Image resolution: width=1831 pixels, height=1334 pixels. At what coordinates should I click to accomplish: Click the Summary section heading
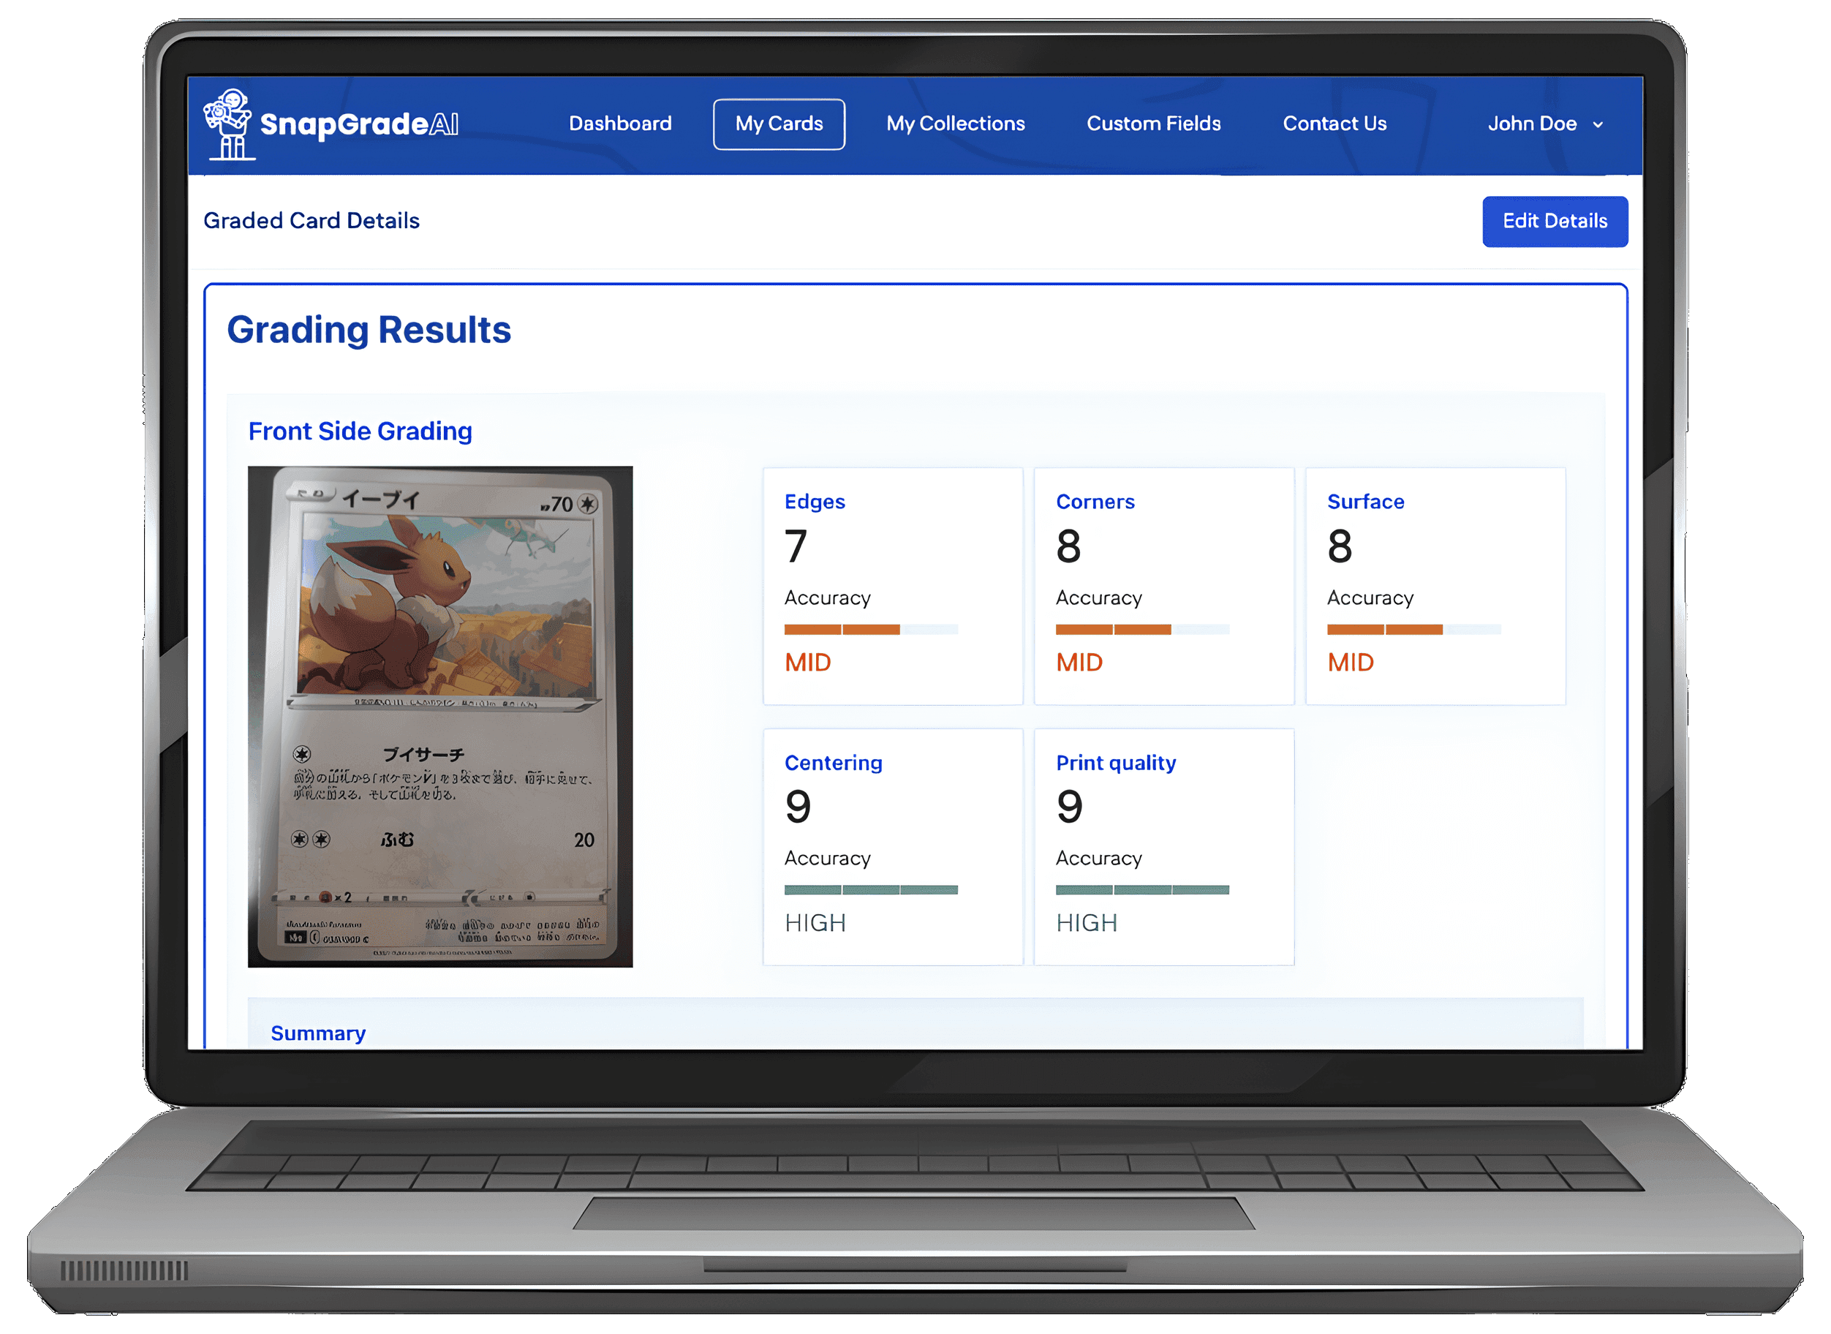318,1033
